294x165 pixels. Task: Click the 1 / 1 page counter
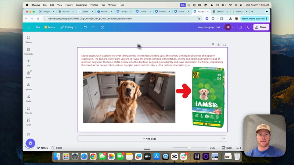coord(239,148)
